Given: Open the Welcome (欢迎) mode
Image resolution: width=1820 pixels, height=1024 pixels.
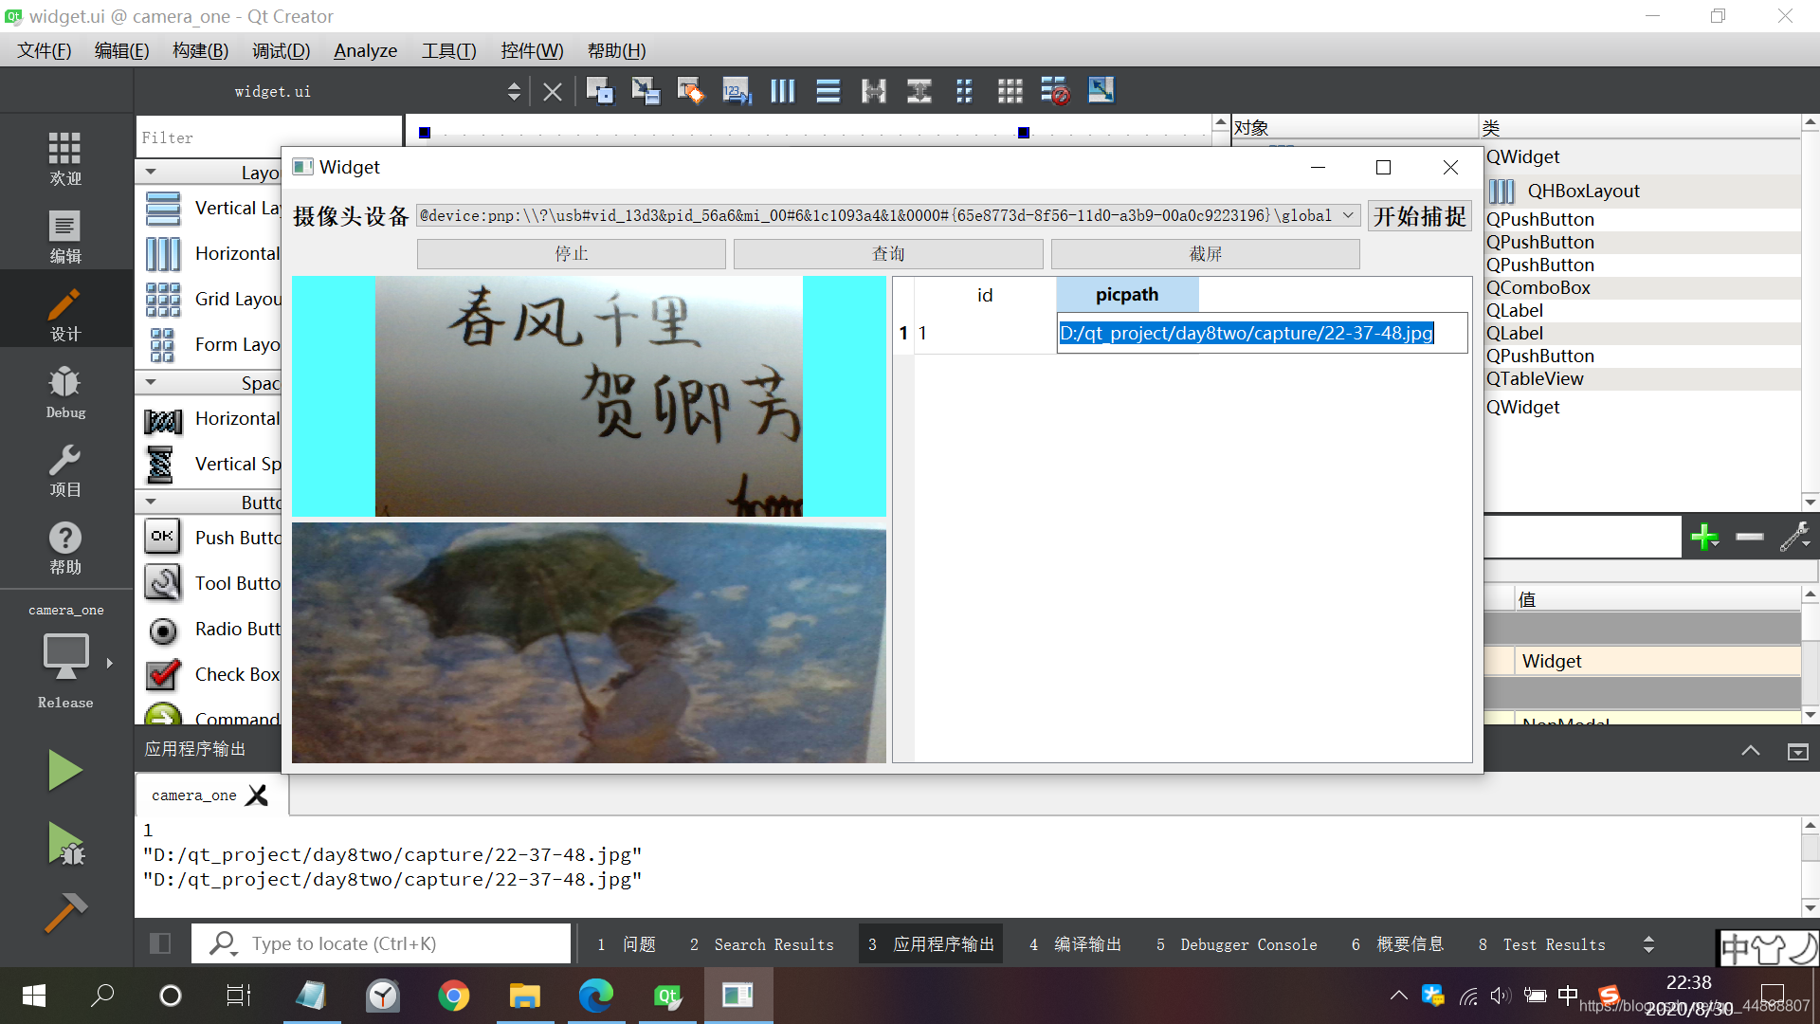Looking at the screenshot, I should coord(65,158).
